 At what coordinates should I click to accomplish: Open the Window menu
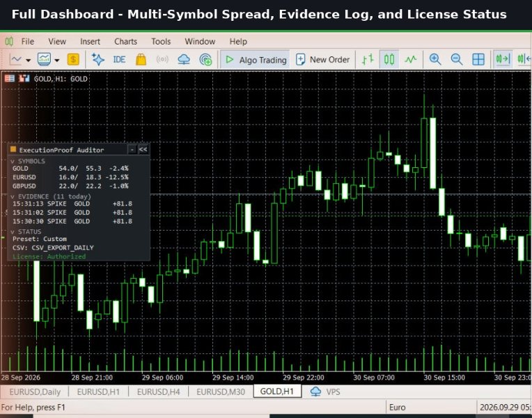pyautogui.click(x=200, y=41)
